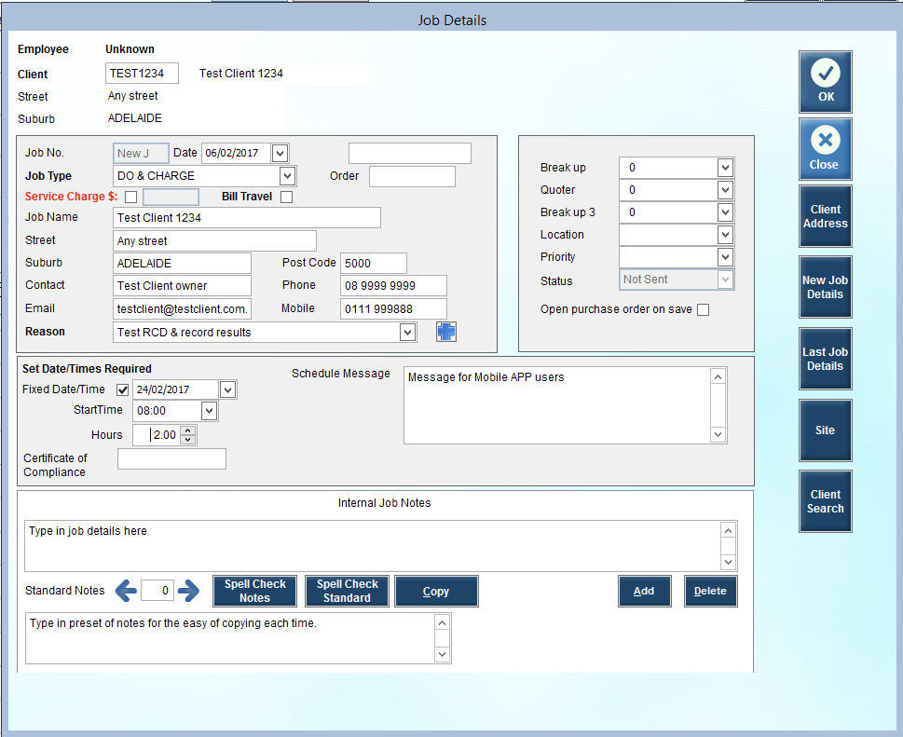The height and width of the screenshot is (737, 903).
Task: Click Internal Job Notes scroll down arrow
Action: 728,562
